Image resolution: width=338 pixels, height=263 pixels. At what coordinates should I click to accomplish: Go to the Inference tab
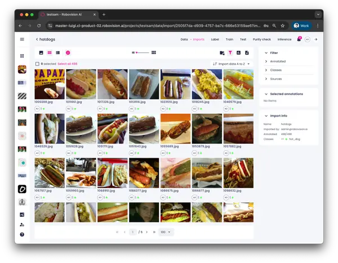coord(284,39)
